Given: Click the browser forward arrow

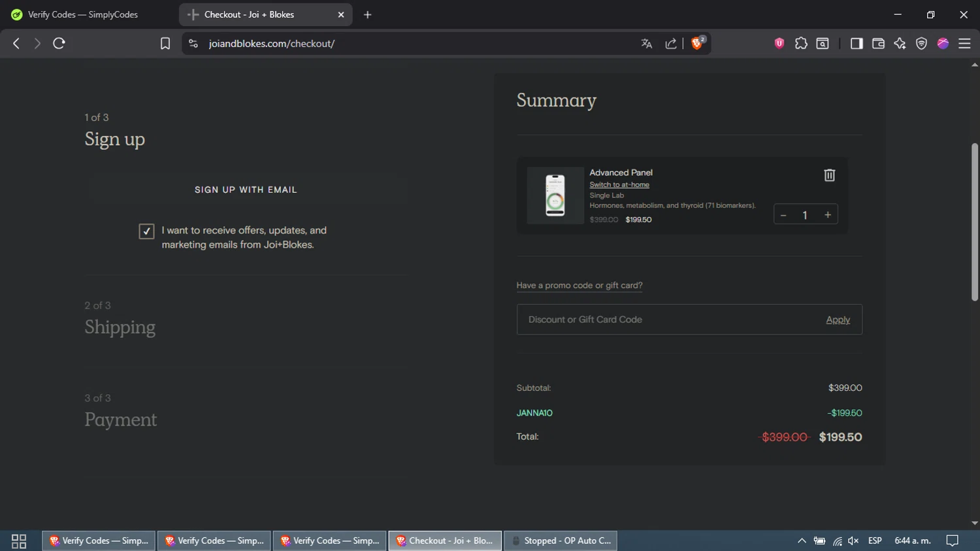Looking at the screenshot, I should point(37,43).
